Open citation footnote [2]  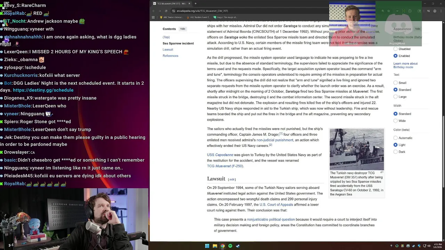pos(270,145)
